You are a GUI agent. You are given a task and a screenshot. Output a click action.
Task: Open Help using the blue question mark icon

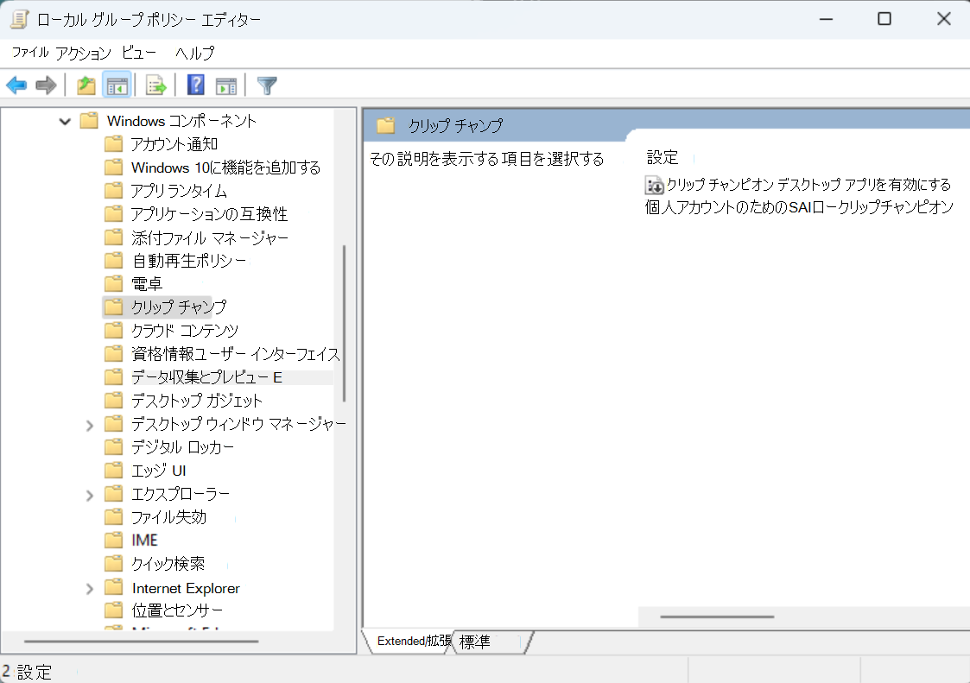point(195,85)
